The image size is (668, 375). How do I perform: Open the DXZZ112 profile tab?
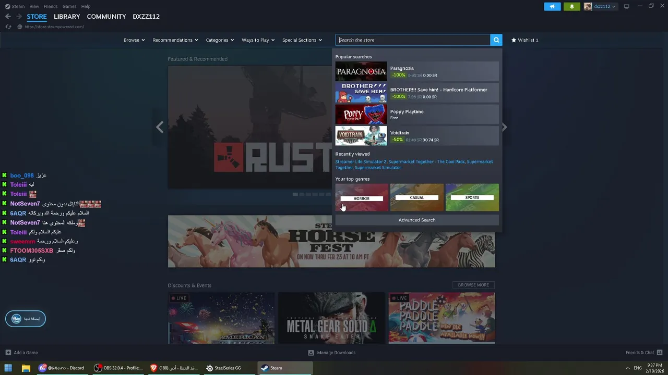[x=146, y=17]
